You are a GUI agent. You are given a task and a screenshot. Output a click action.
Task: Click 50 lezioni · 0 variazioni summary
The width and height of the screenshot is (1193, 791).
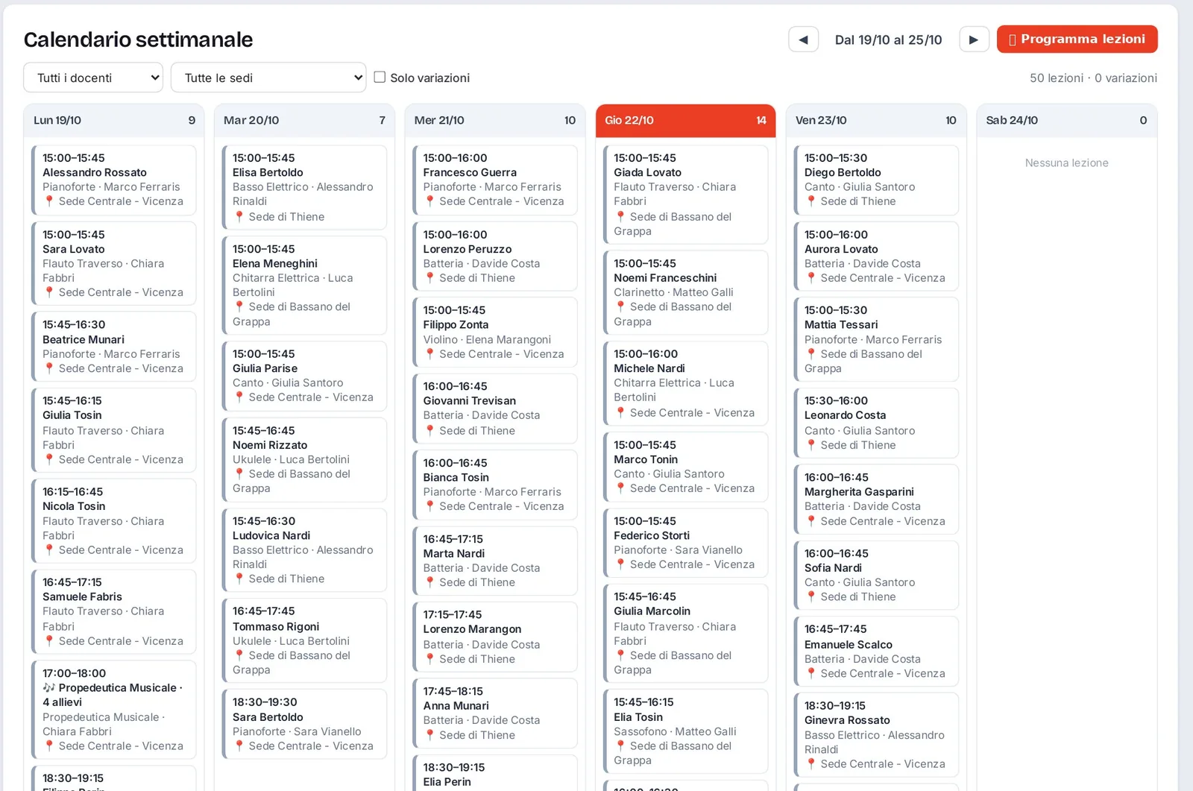coord(1094,78)
